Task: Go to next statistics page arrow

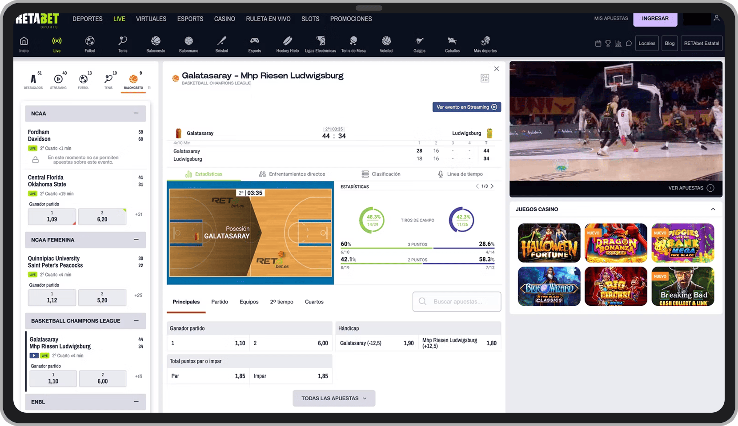Action: tap(492, 186)
